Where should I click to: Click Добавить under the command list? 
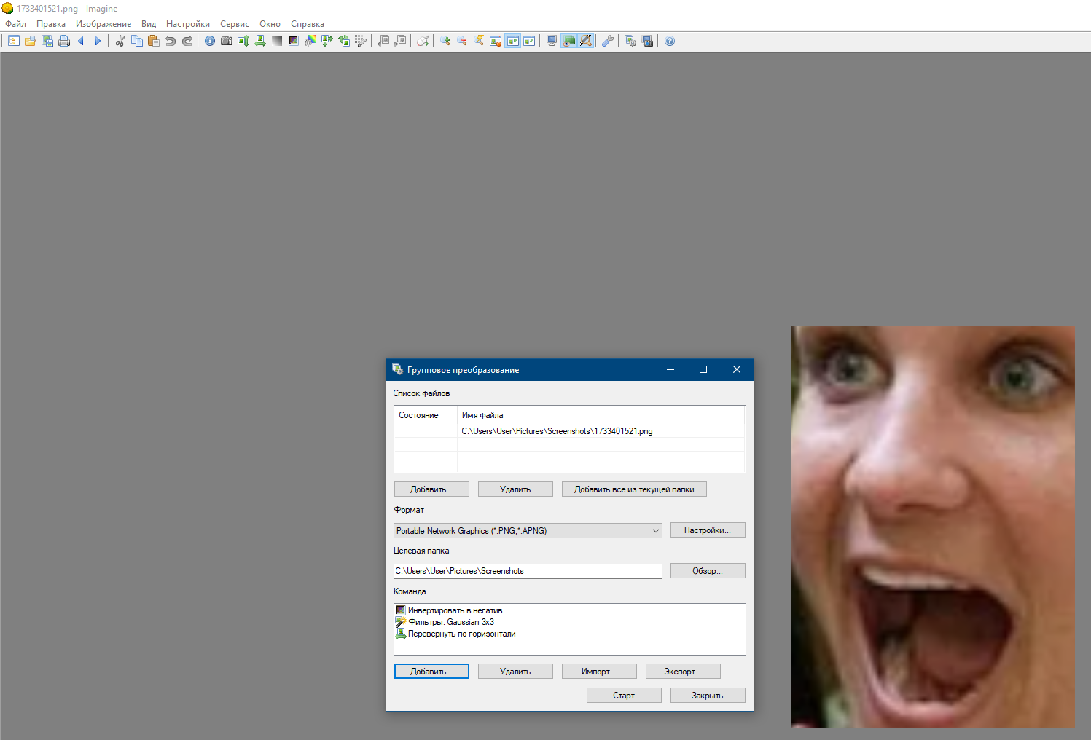[x=431, y=672]
